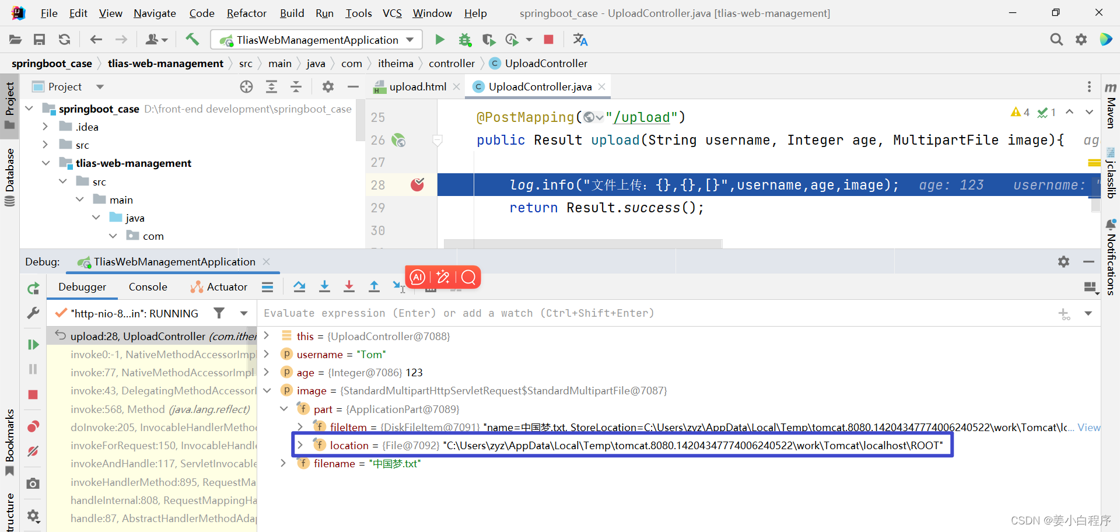Image resolution: width=1120 pixels, height=532 pixels.
Task: Open the View Breakpoints dialog icon
Action: (33, 426)
